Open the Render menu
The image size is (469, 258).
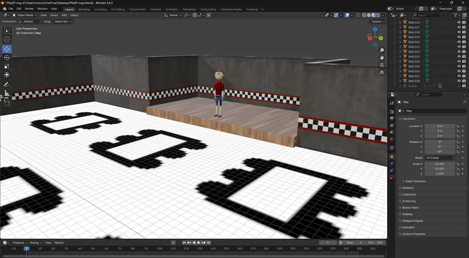click(x=29, y=9)
